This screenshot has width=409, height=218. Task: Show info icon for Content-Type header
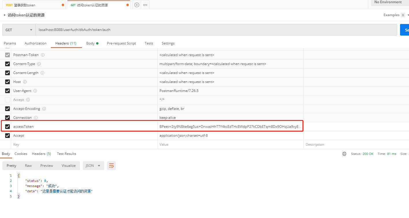39,64
